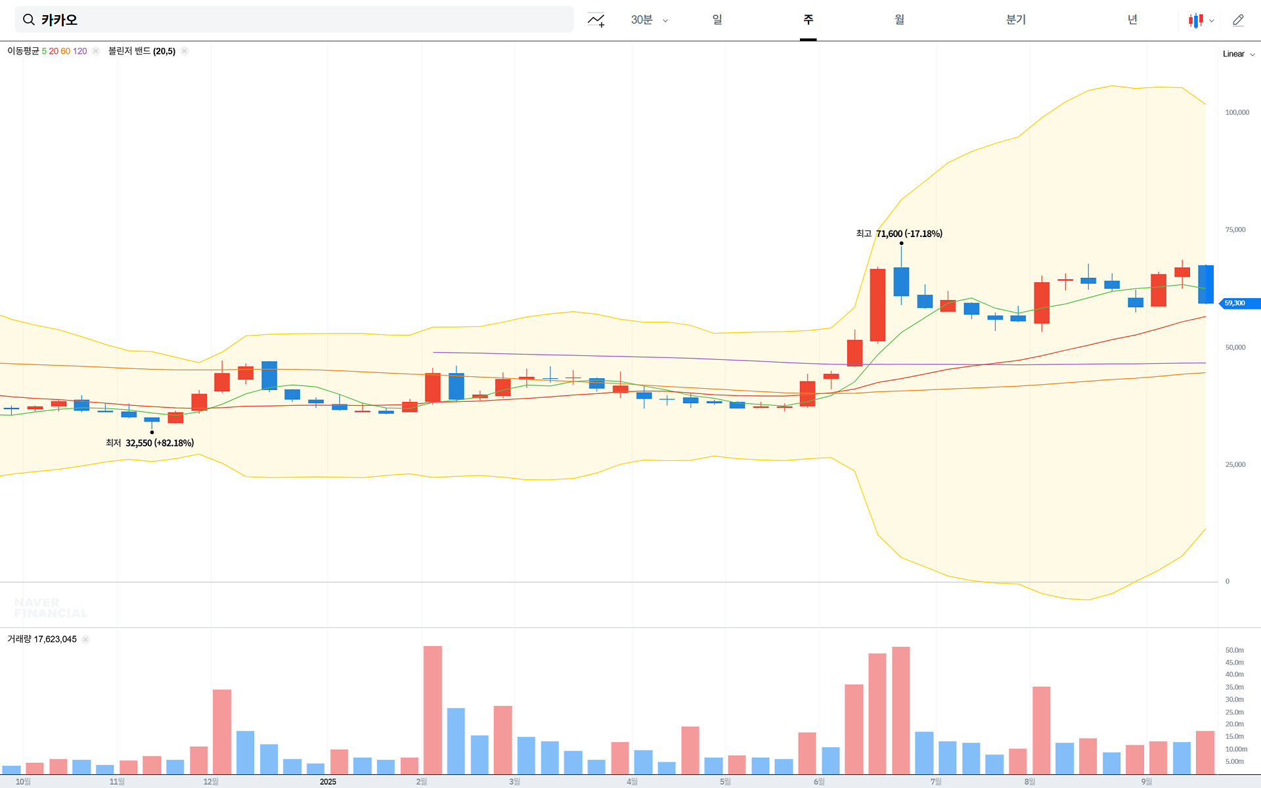1261x788 pixels.
Task: Remove the 볼린저 밴드 indicator
Action: tap(185, 51)
